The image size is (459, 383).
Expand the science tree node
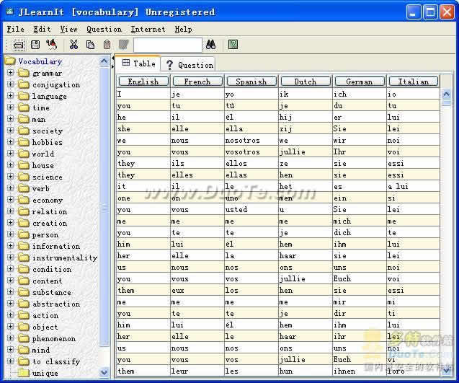click(x=10, y=177)
